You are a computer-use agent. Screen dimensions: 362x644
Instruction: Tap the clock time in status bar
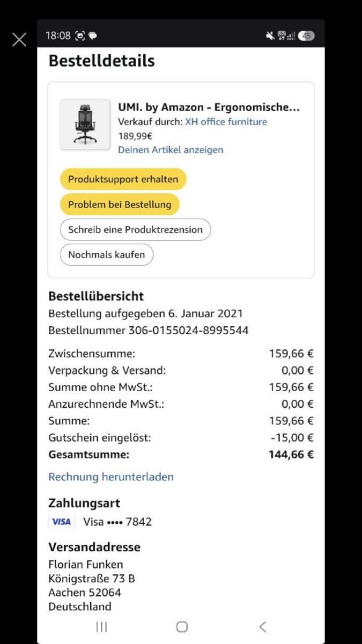pyautogui.click(x=58, y=36)
